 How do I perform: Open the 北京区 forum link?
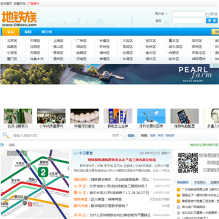coord(12,41)
